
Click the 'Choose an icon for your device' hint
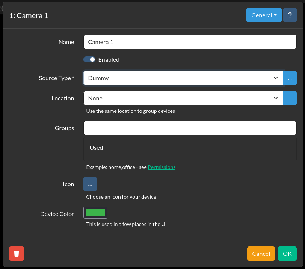click(121, 197)
